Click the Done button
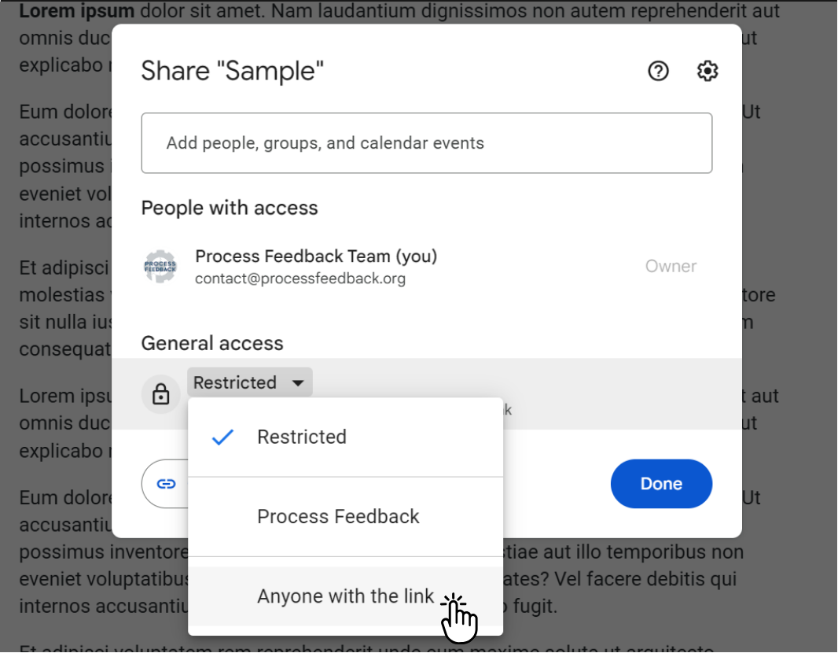This screenshot has width=838, height=653. 661,484
